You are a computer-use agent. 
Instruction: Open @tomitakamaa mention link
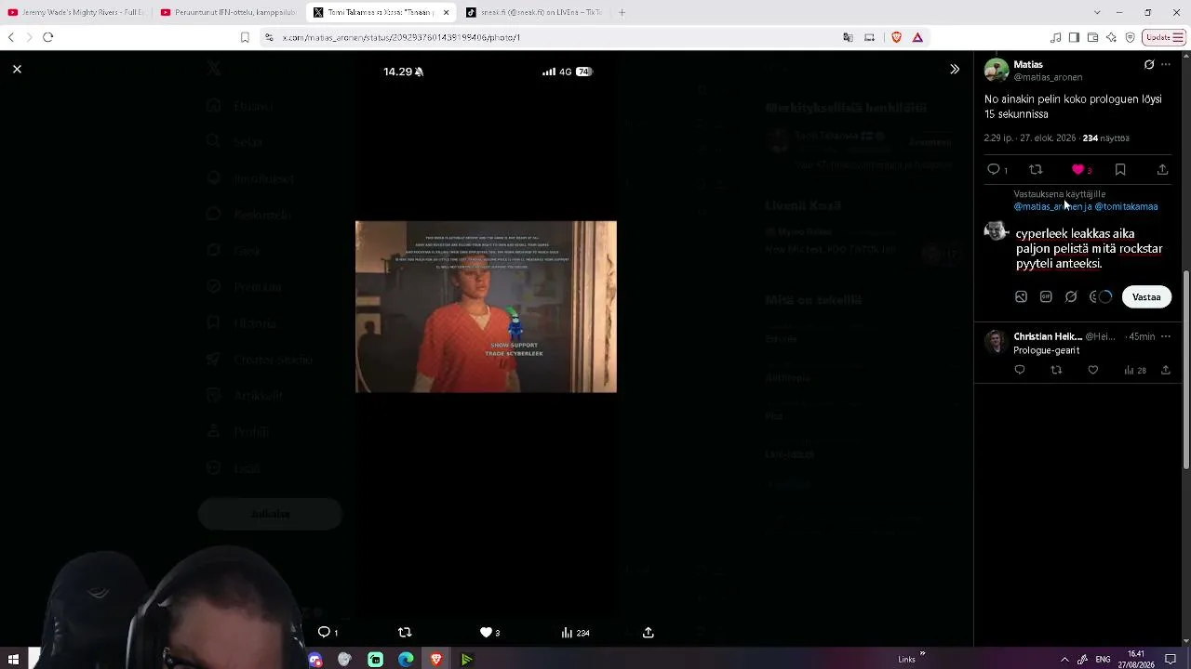(x=1126, y=206)
